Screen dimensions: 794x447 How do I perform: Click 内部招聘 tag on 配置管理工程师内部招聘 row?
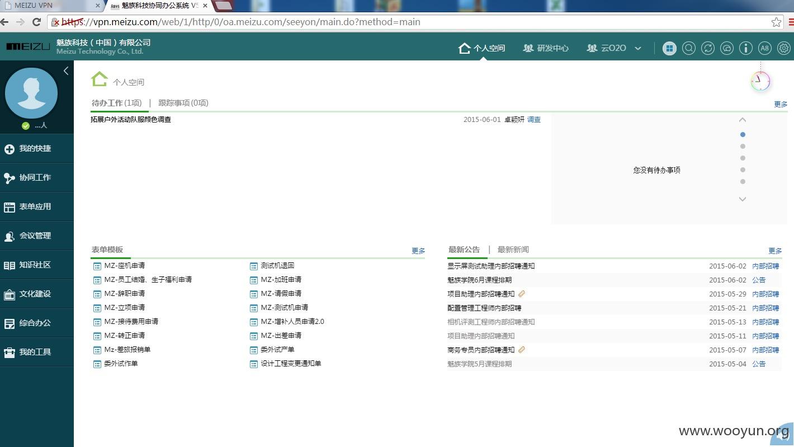[765, 308]
